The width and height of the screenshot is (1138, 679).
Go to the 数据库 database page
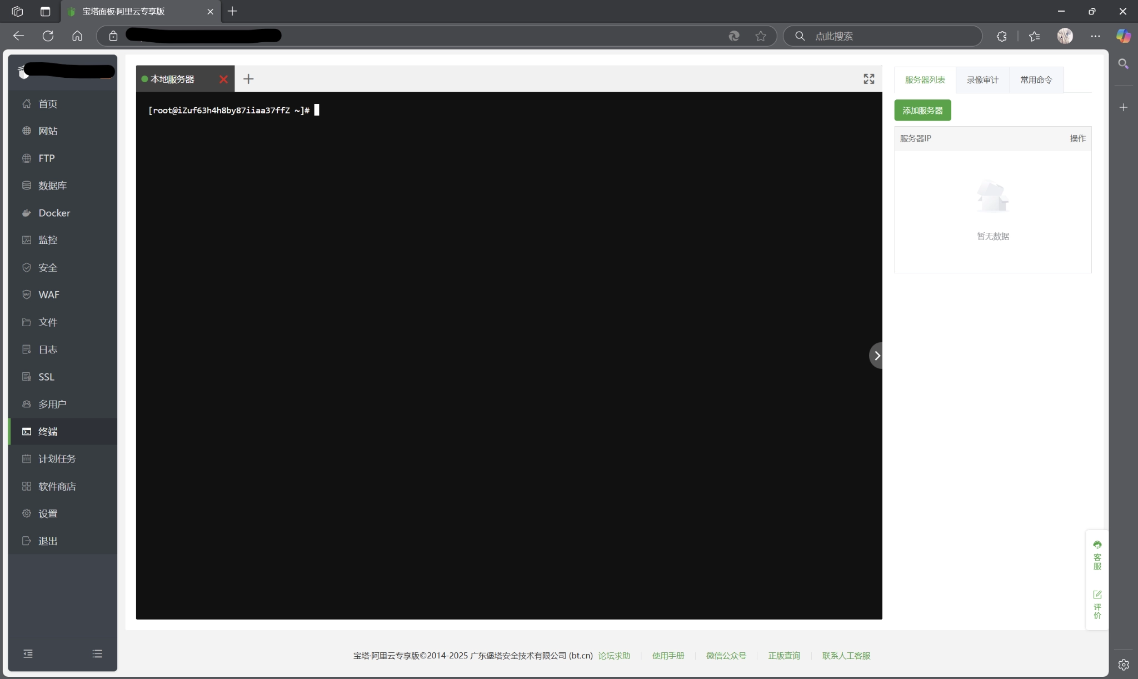click(52, 186)
